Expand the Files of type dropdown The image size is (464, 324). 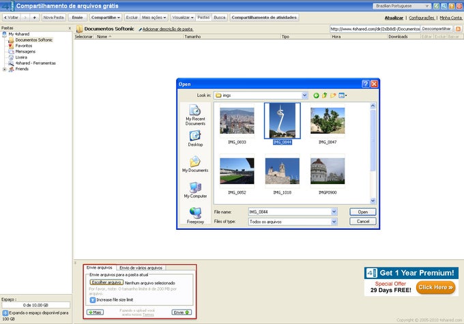click(334, 221)
